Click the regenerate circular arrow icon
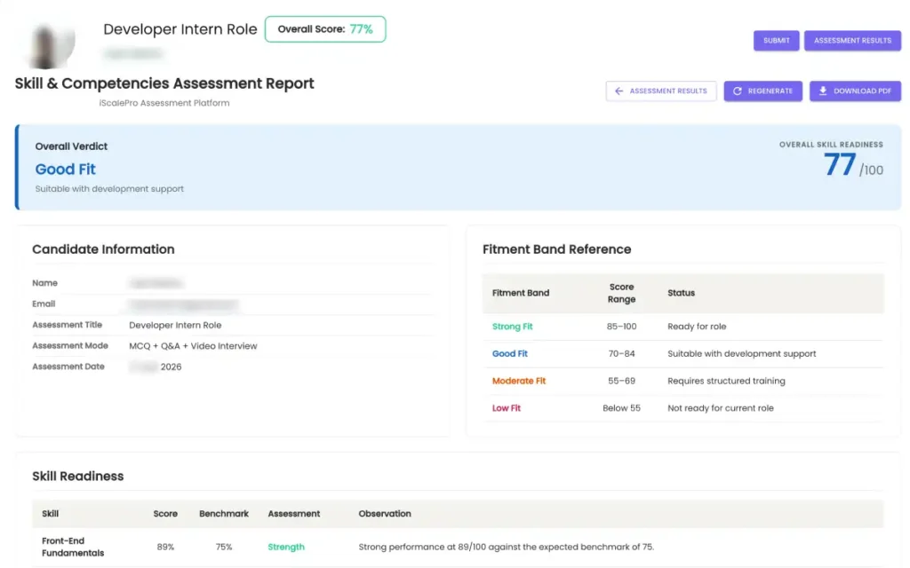910x568 pixels. click(737, 91)
